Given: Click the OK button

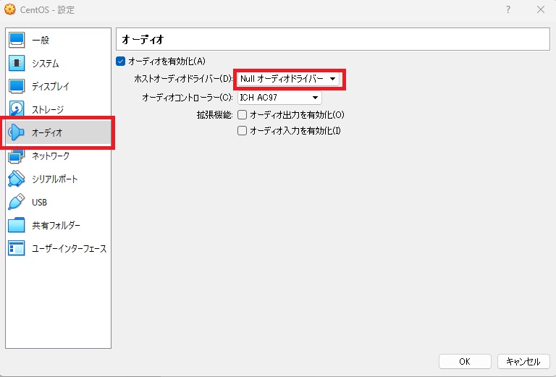Looking at the screenshot, I should pyautogui.click(x=465, y=361).
